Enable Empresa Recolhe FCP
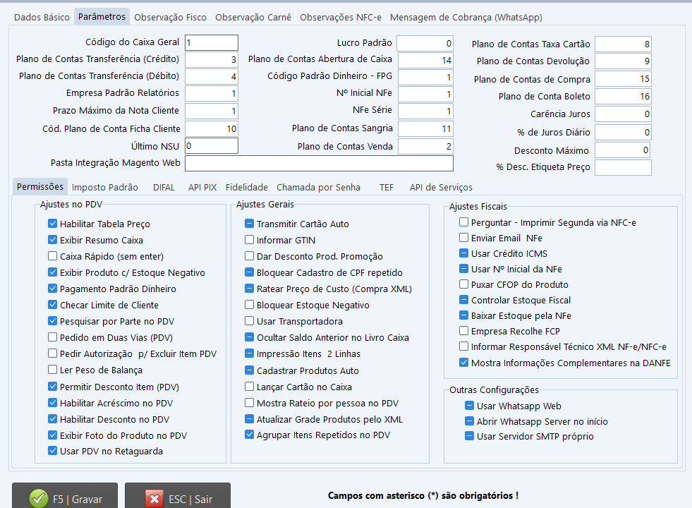The width and height of the screenshot is (692, 508). click(x=463, y=331)
